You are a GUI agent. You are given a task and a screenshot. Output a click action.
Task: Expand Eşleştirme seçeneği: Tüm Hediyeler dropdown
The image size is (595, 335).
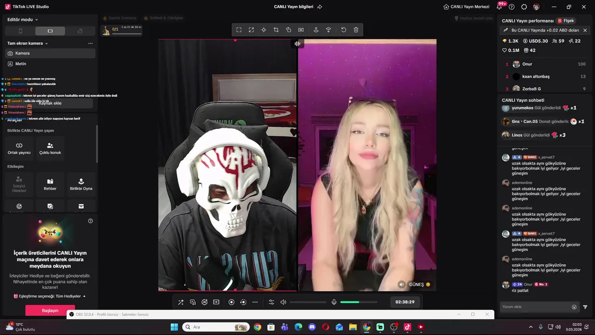[x=50, y=296]
